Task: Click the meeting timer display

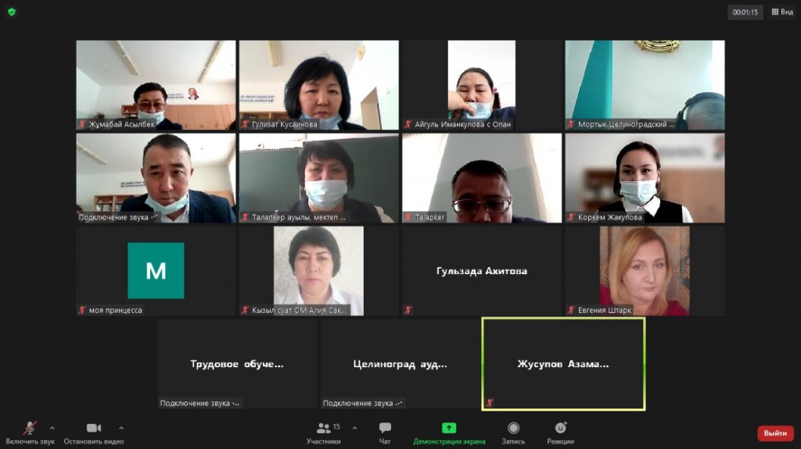Action: tap(745, 12)
